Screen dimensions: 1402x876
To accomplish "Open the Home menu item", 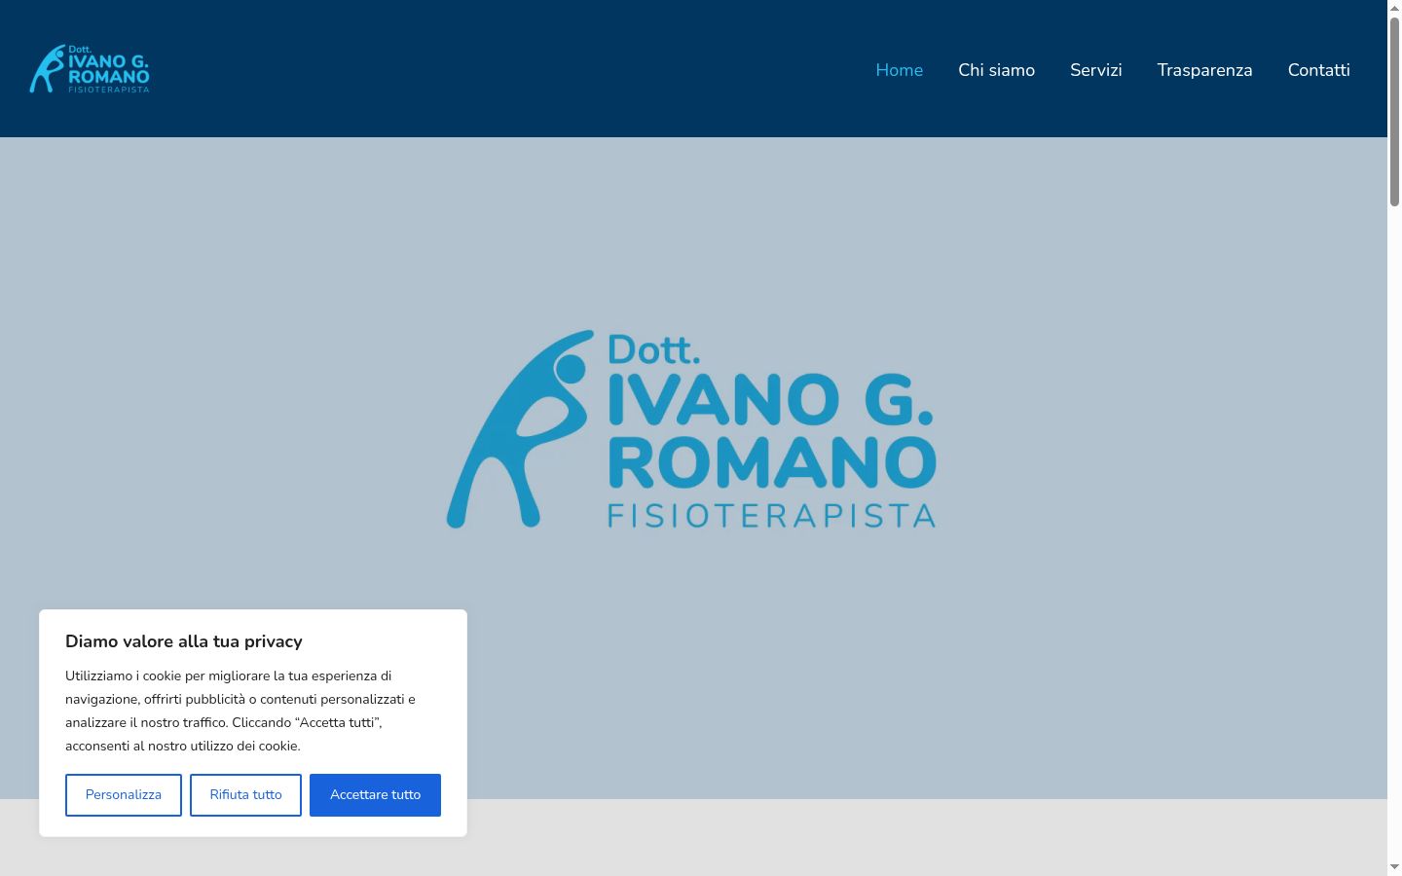I will [x=899, y=70].
